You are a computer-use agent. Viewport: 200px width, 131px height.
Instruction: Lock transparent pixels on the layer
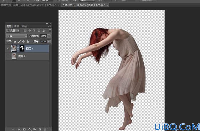point(15,41)
